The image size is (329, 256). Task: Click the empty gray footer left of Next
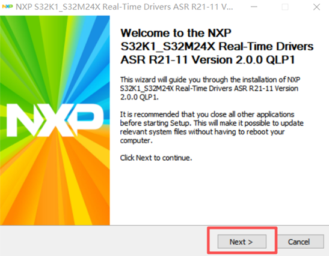pos(103,241)
